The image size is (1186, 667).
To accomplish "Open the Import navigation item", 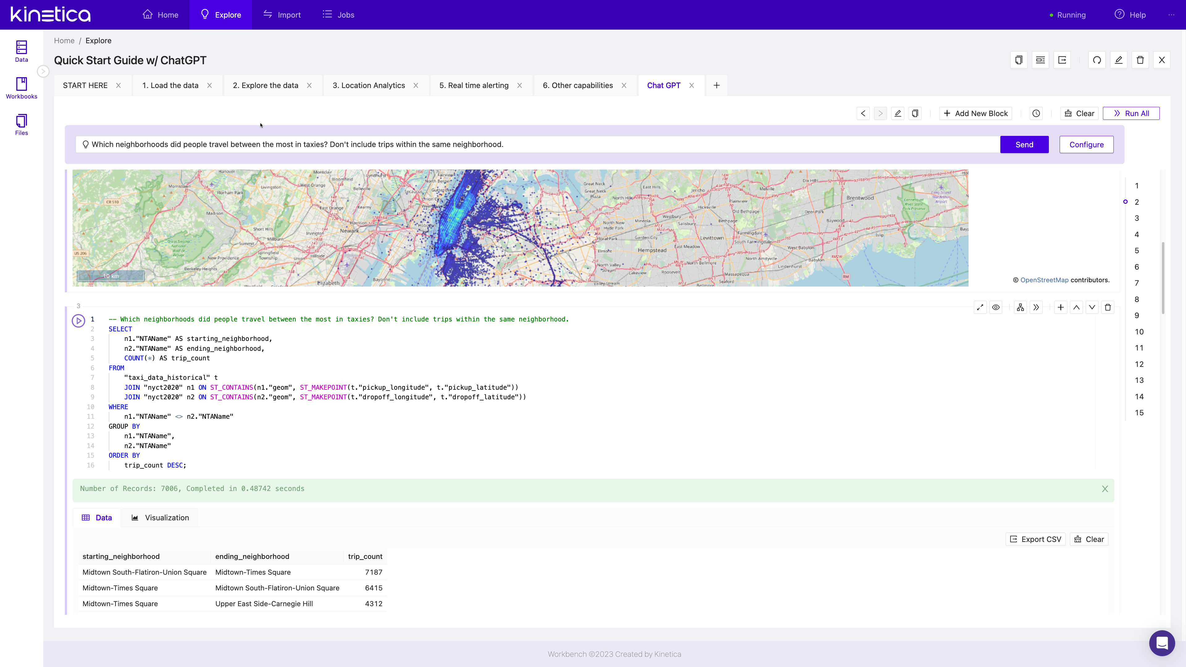I will click(282, 15).
